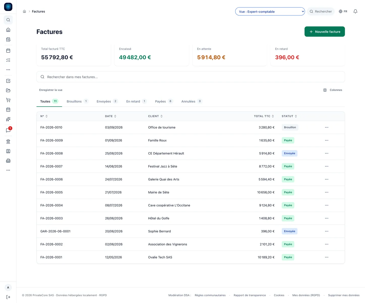The image size is (365, 303).
Task: Open the notifications bell
Action: pyautogui.click(x=355, y=11)
